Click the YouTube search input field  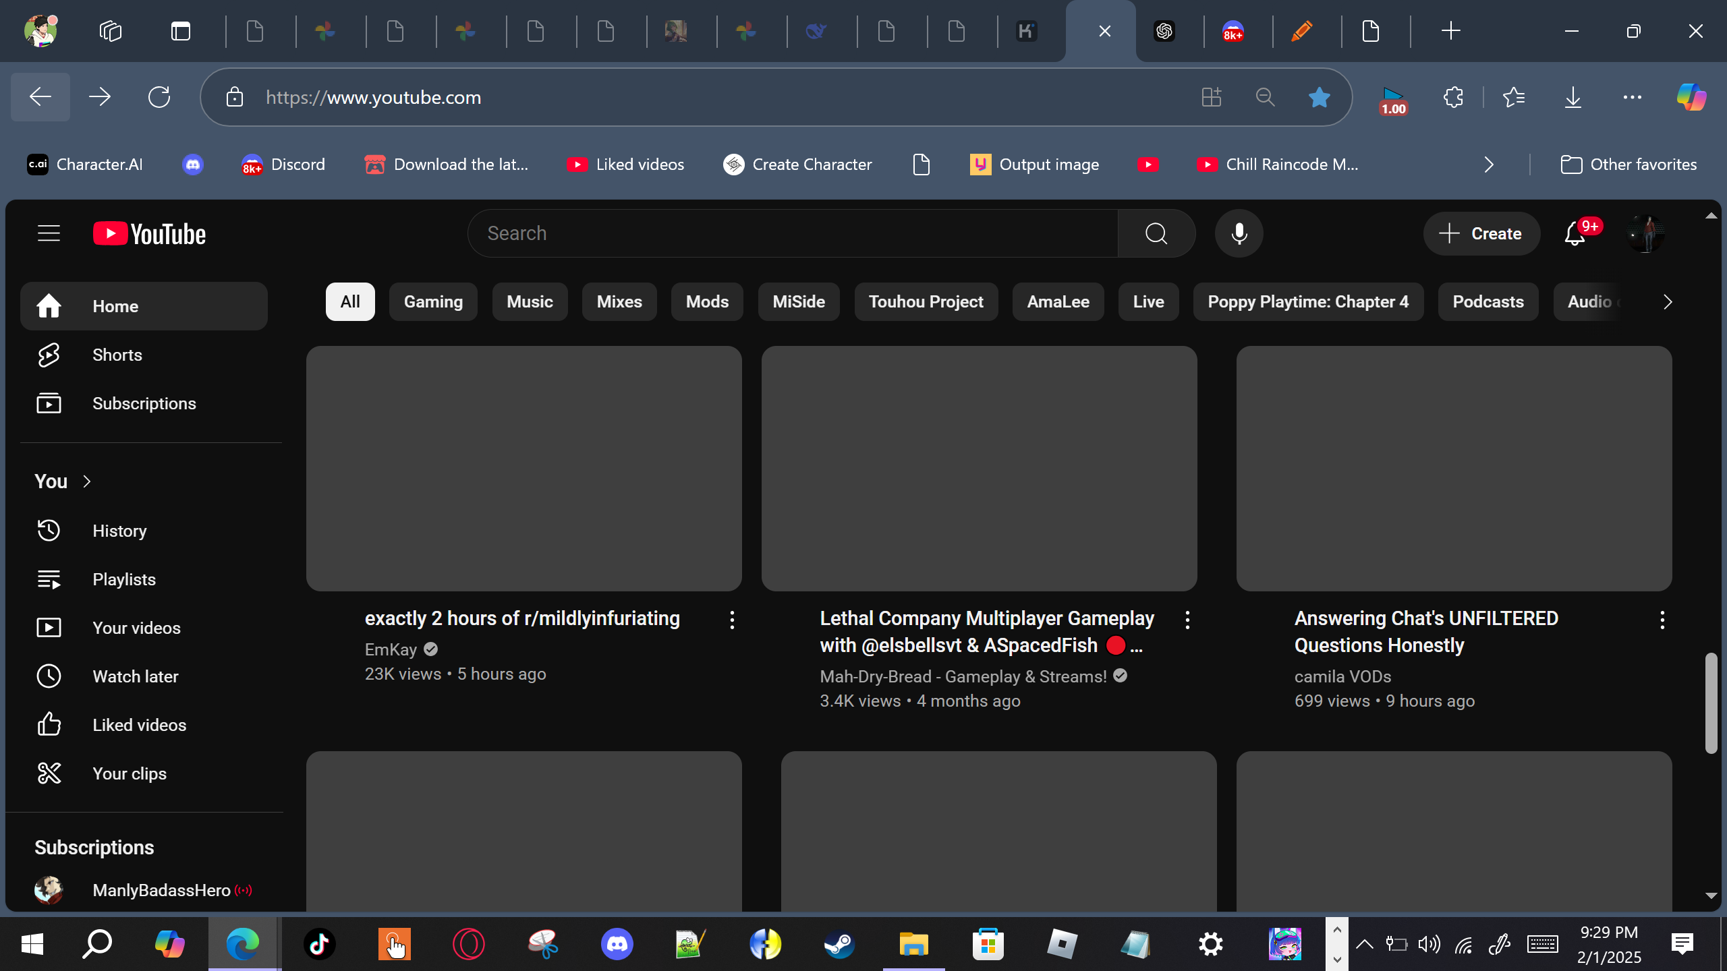point(793,233)
